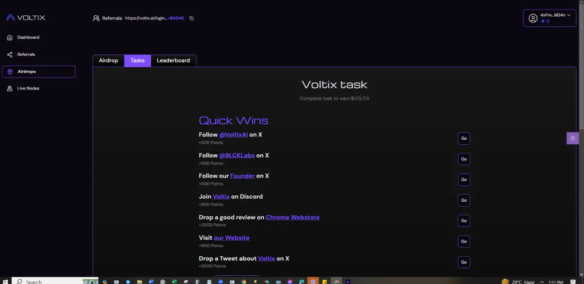584x284 pixels.
Task: Open Messenger from the taskbar
Action: pos(290,282)
